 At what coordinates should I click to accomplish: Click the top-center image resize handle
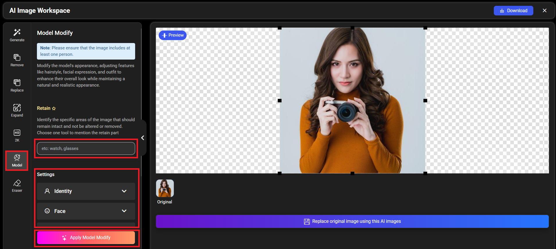[352, 28]
